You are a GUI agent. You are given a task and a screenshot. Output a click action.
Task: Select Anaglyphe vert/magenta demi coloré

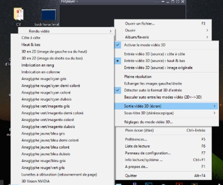coord(62,113)
